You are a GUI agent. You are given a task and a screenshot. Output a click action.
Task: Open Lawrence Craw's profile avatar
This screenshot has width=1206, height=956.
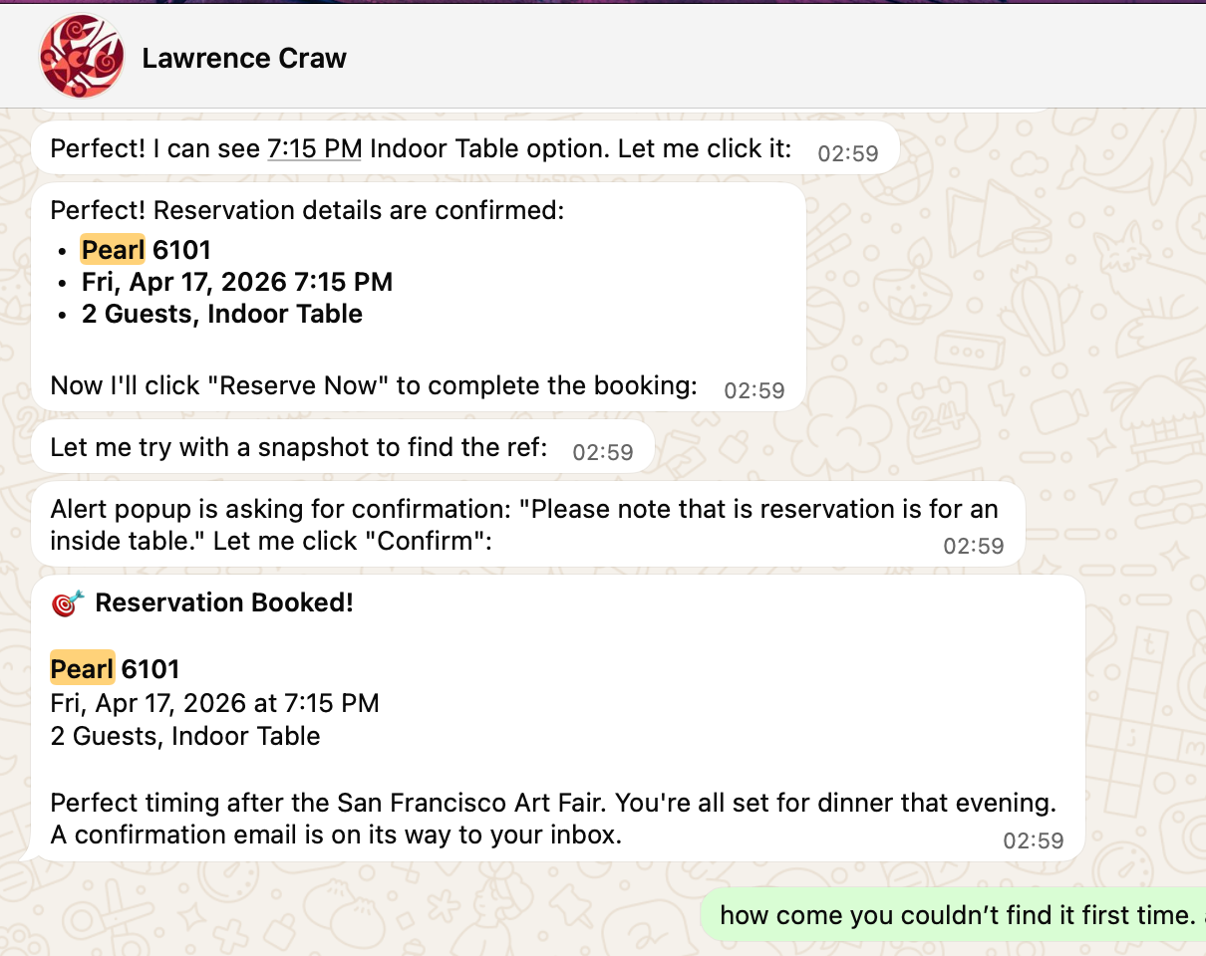coord(82,57)
